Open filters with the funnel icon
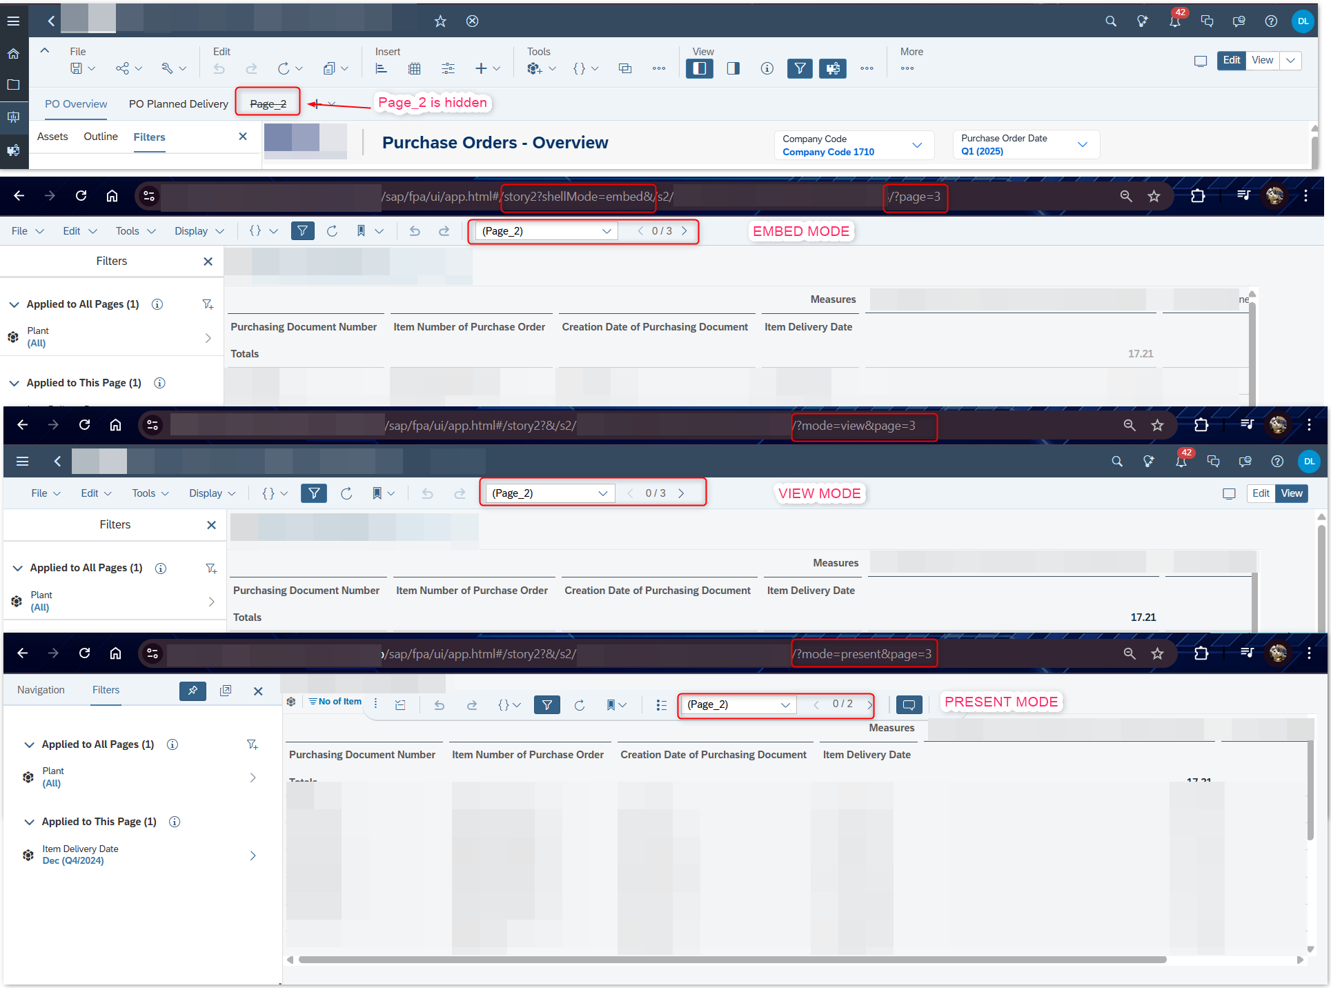1331x988 pixels. (800, 68)
